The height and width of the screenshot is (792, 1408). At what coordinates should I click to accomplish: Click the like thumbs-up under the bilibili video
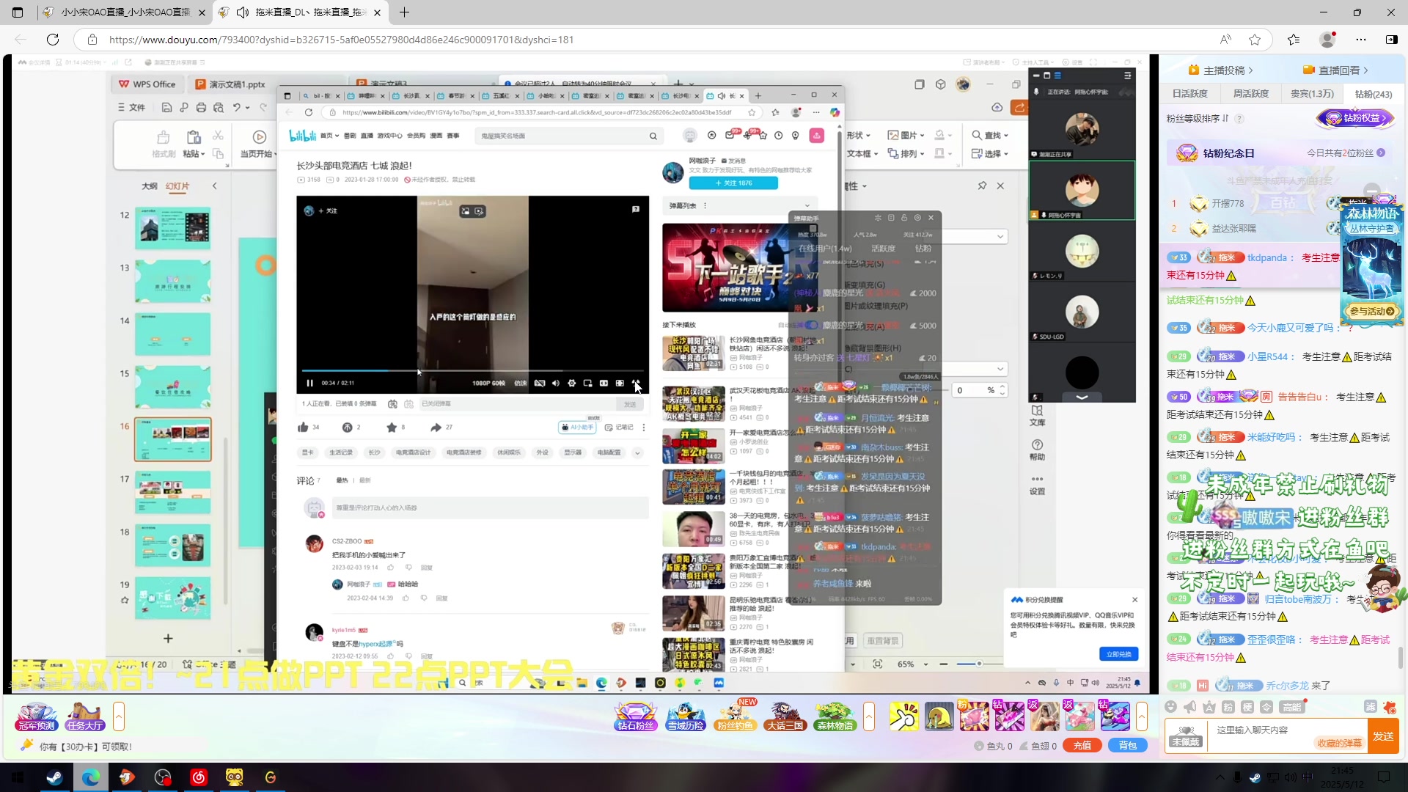tap(303, 427)
